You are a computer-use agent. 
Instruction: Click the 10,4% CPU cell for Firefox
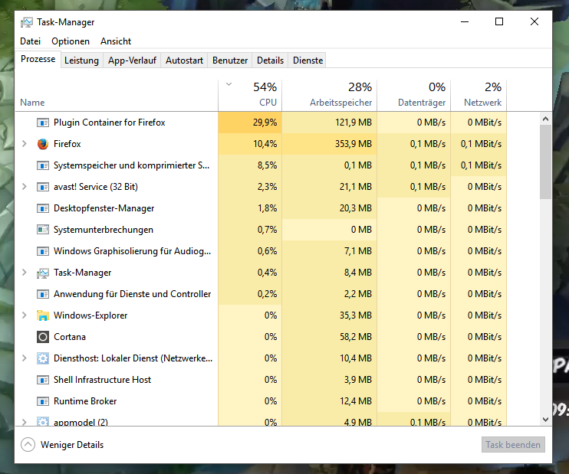(250, 144)
